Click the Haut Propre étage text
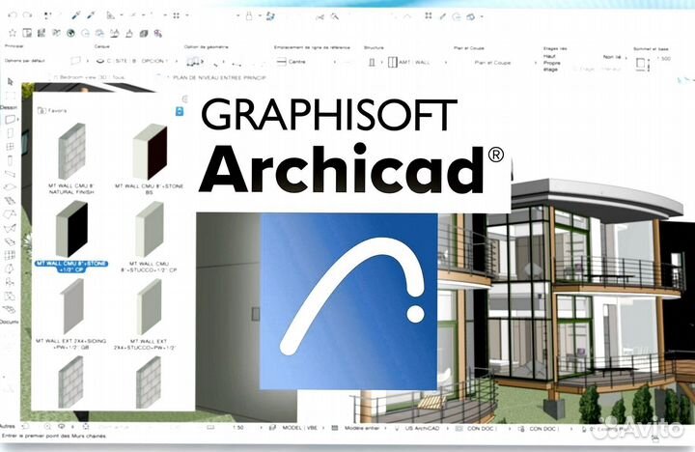Viewport: 695px width, 452px height. [x=552, y=63]
